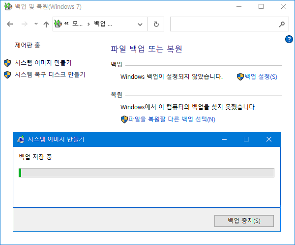Click the 시스템 이미지 만들기 dialog title icon
The image size is (295, 245).
21,139
